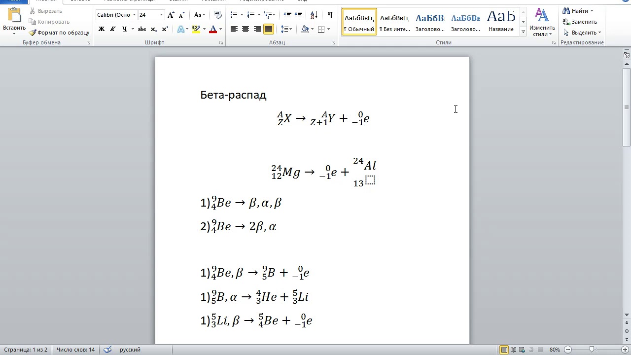Click the Grow Font icon
631x355 pixels.
pyautogui.click(x=171, y=15)
